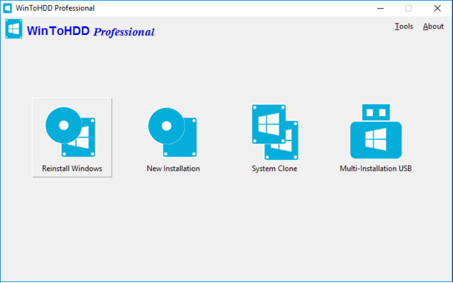Open the About menu
Screen dimensions: 453x283
tap(433, 26)
